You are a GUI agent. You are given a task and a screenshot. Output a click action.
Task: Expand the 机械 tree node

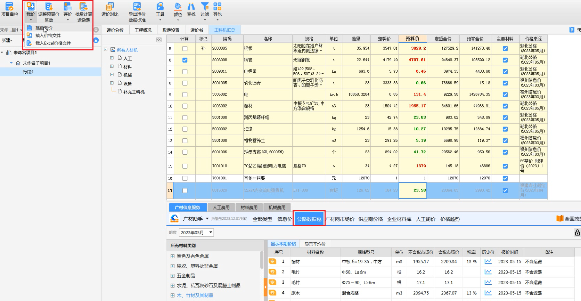point(112,75)
